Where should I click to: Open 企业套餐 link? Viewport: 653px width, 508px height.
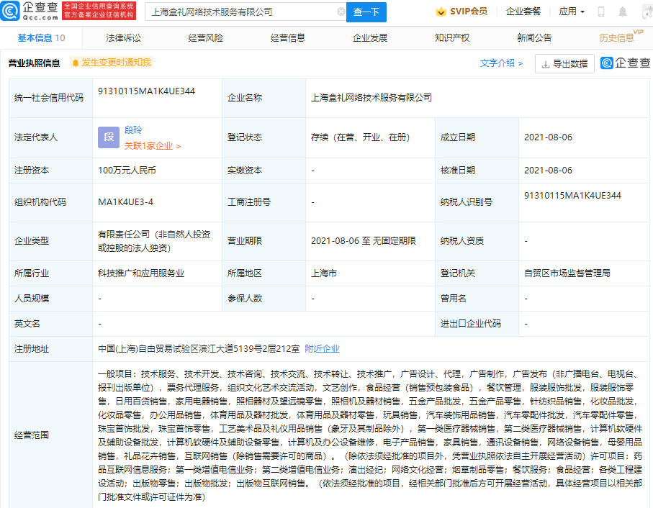[523, 12]
